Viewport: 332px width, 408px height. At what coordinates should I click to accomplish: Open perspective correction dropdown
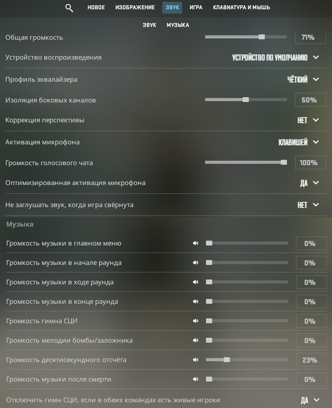[x=308, y=120]
